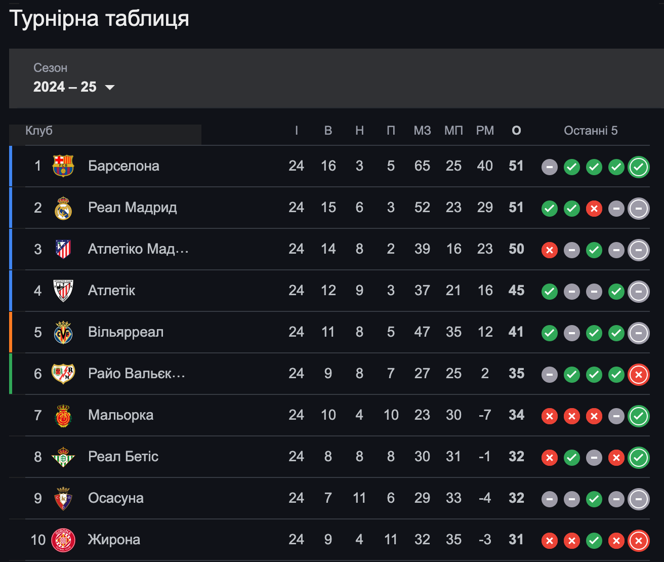Open the season 2024 – 25 dropdown
Image resolution: width=664 pixels, height=562 pixels.
coord(74,87)
